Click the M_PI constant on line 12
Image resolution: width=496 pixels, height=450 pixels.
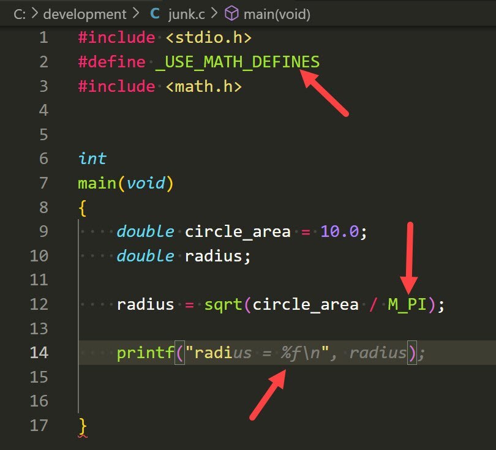click(407, 304)
